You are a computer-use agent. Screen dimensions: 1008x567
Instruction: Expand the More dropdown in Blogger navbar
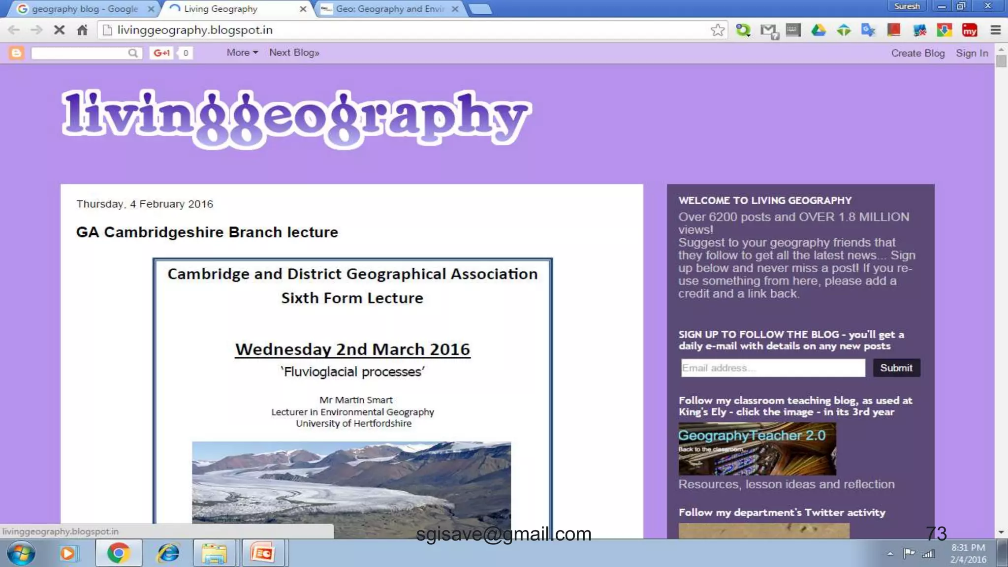tap(242, 53)
